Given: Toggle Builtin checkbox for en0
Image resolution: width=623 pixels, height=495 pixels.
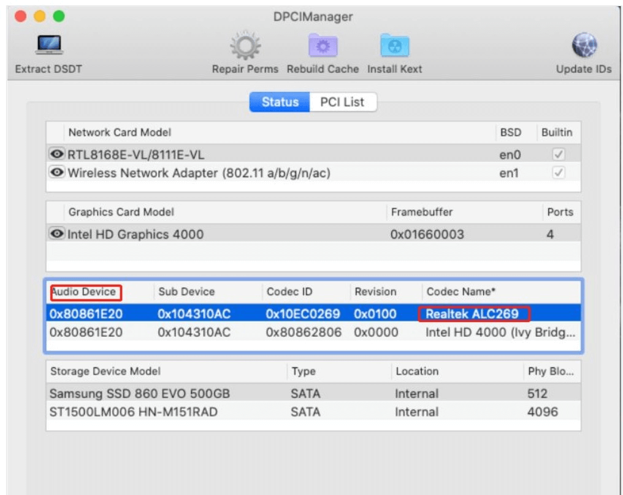Looking at the screenshot, I should pyautogui.click(x=558, y=155).
